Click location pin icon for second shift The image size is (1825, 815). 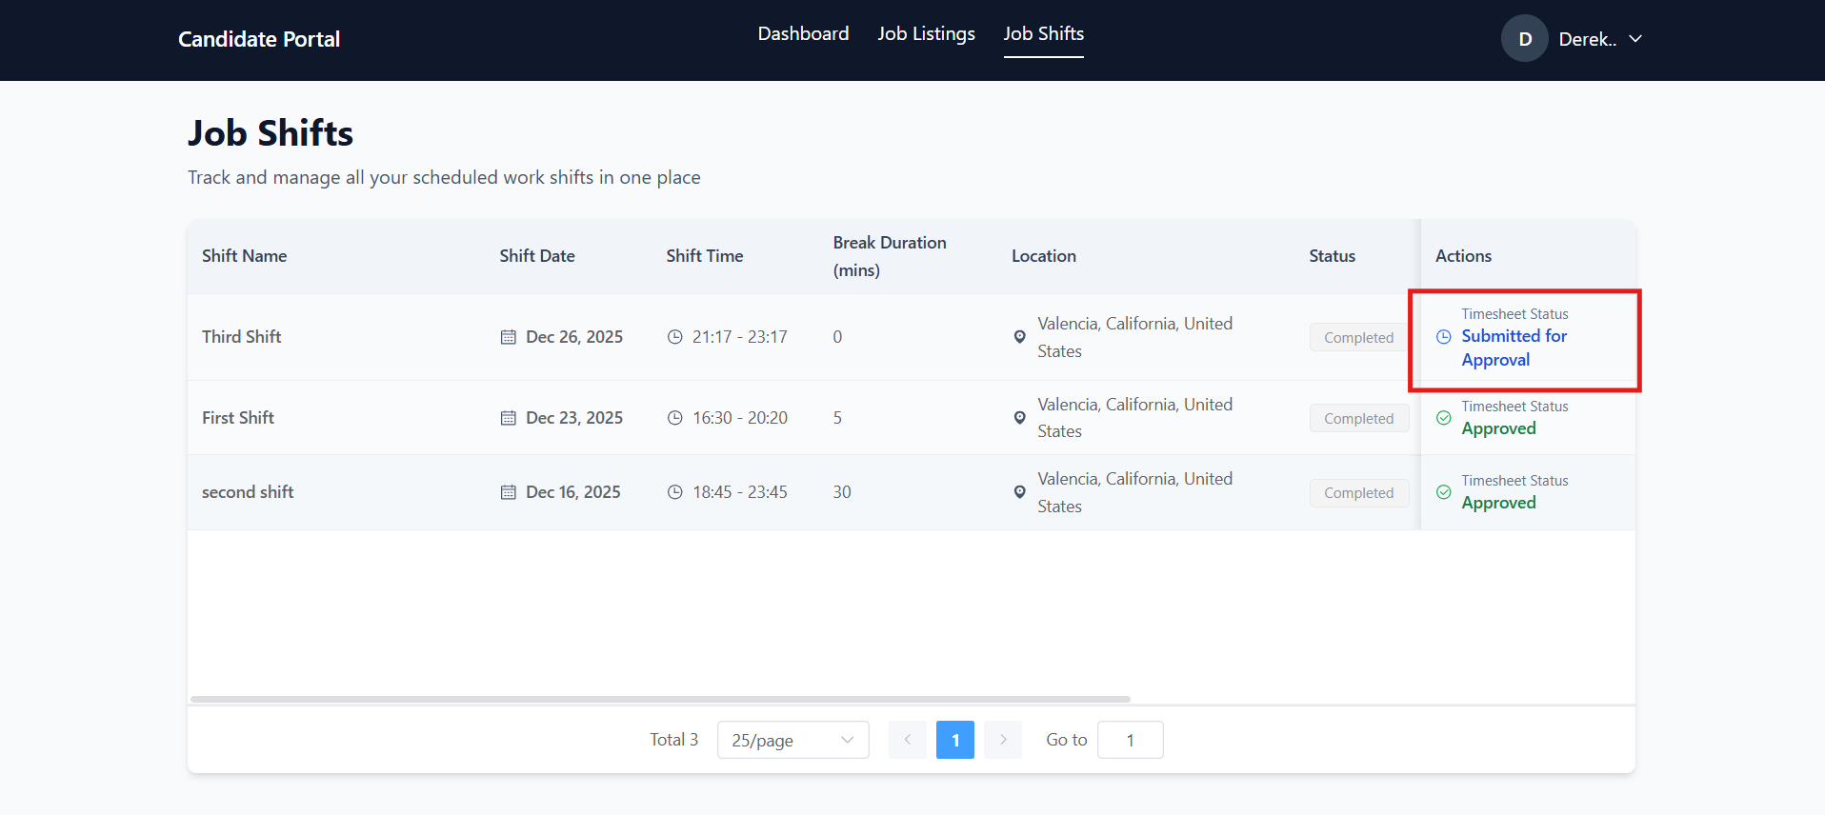coord(1019,492)
